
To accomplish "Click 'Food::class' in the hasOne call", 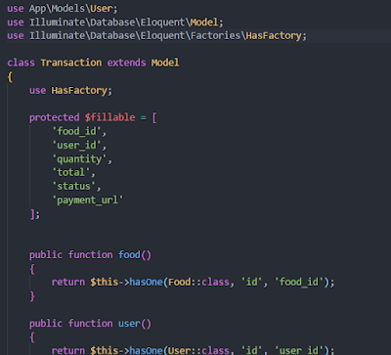I will [x=198, y=282].
